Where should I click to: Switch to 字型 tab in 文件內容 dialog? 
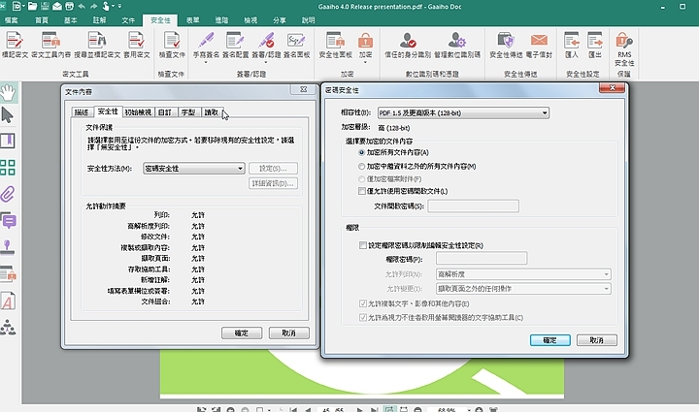point(188,112)
